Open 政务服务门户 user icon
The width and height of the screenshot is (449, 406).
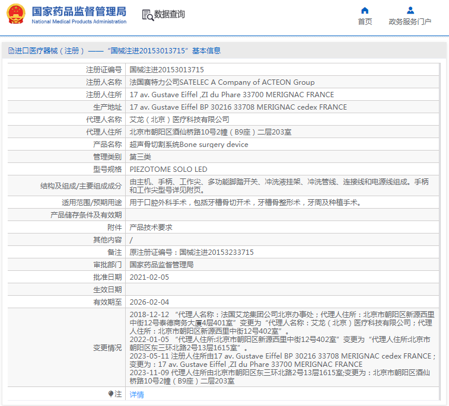410,11
